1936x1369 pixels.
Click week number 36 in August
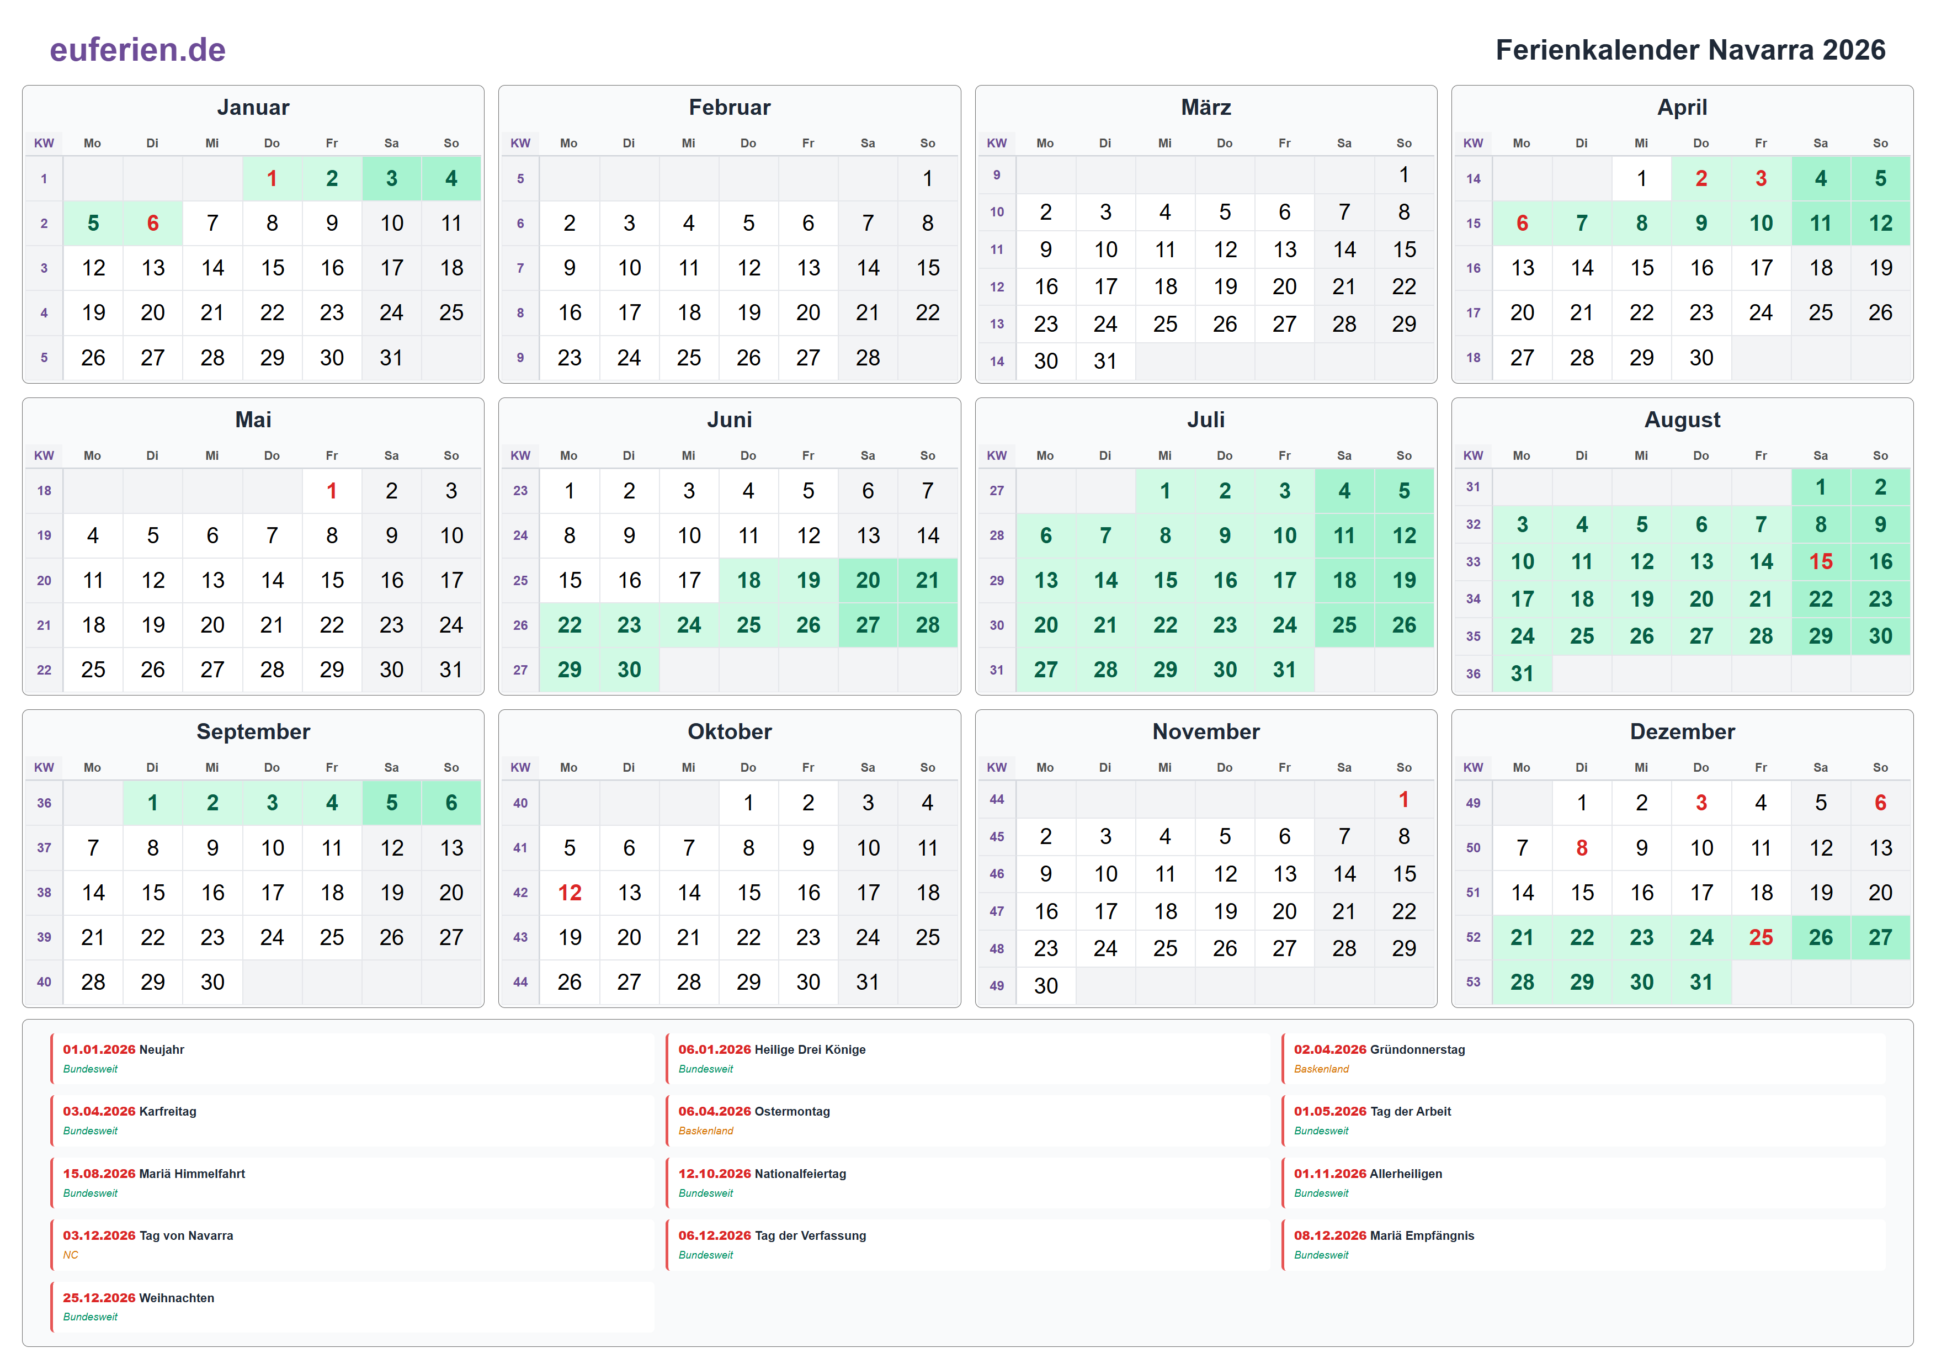click(1473, 673)
